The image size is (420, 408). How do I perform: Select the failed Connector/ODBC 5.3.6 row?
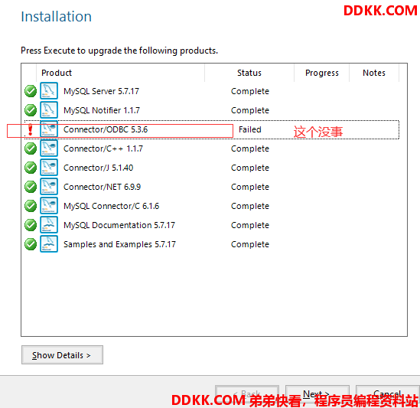(212, 129)
